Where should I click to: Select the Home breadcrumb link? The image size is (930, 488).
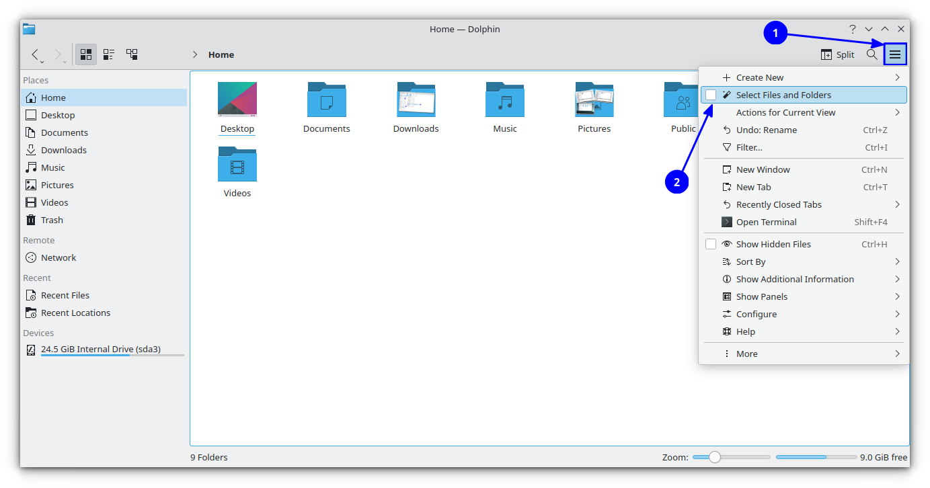coord(221,54)
